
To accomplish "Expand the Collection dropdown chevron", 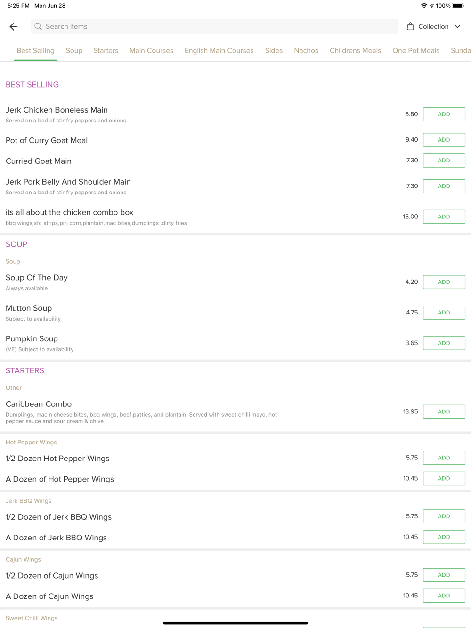I will click(x=458, y=27).
